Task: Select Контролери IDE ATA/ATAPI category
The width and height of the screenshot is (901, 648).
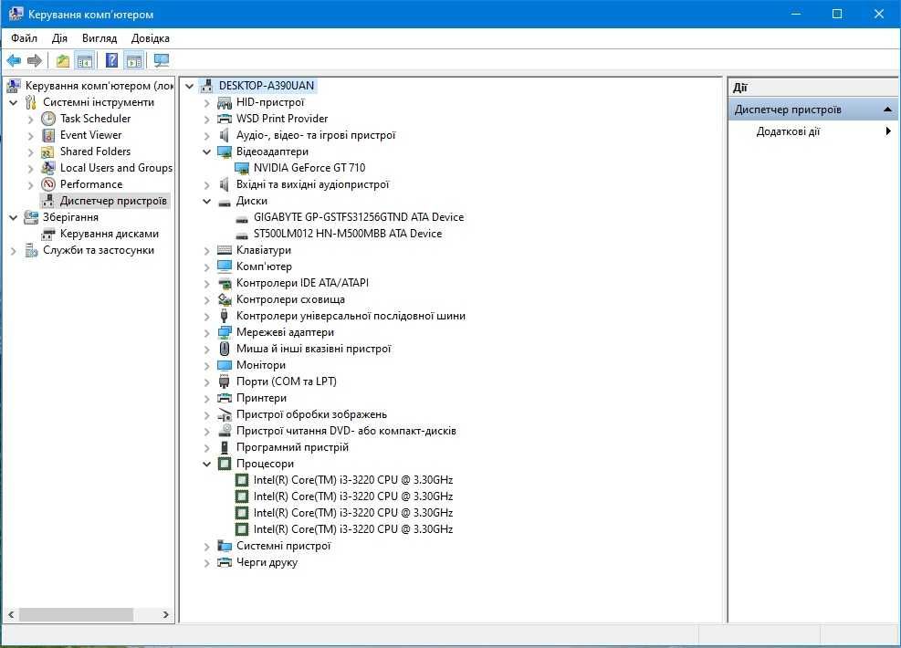Action: click(302, 283)
